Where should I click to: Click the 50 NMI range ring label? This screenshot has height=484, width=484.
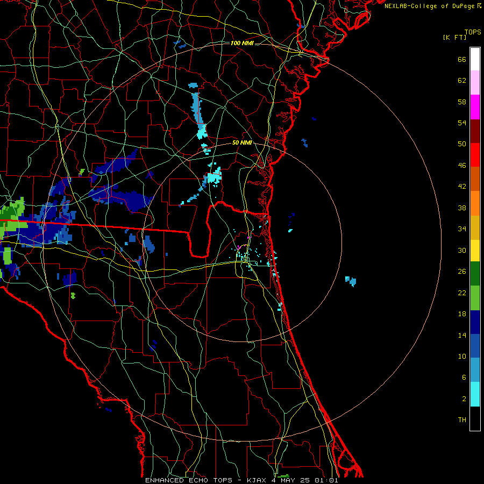tap(242, 143)
